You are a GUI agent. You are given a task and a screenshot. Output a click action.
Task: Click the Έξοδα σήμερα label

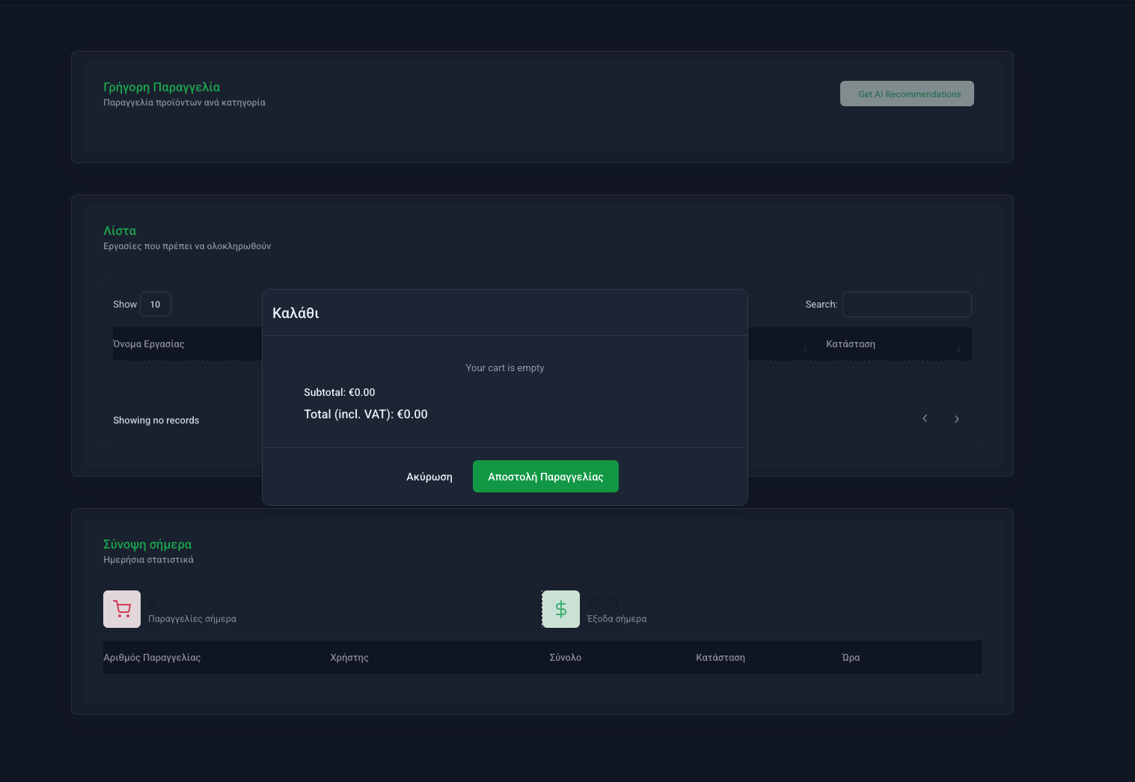(x=617, y=619)
